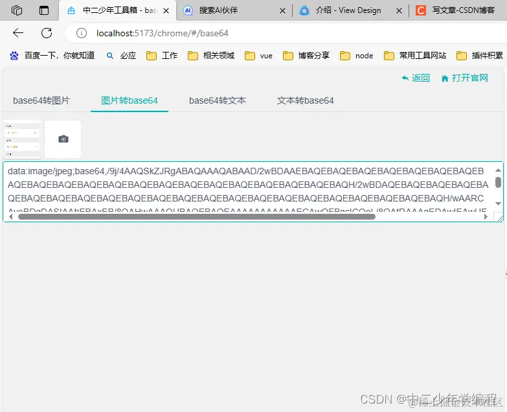The height and width of the screenshot is (412, 507).
Task: Click the horizontal scrollbar left arrow
Action: pos(10,216)
